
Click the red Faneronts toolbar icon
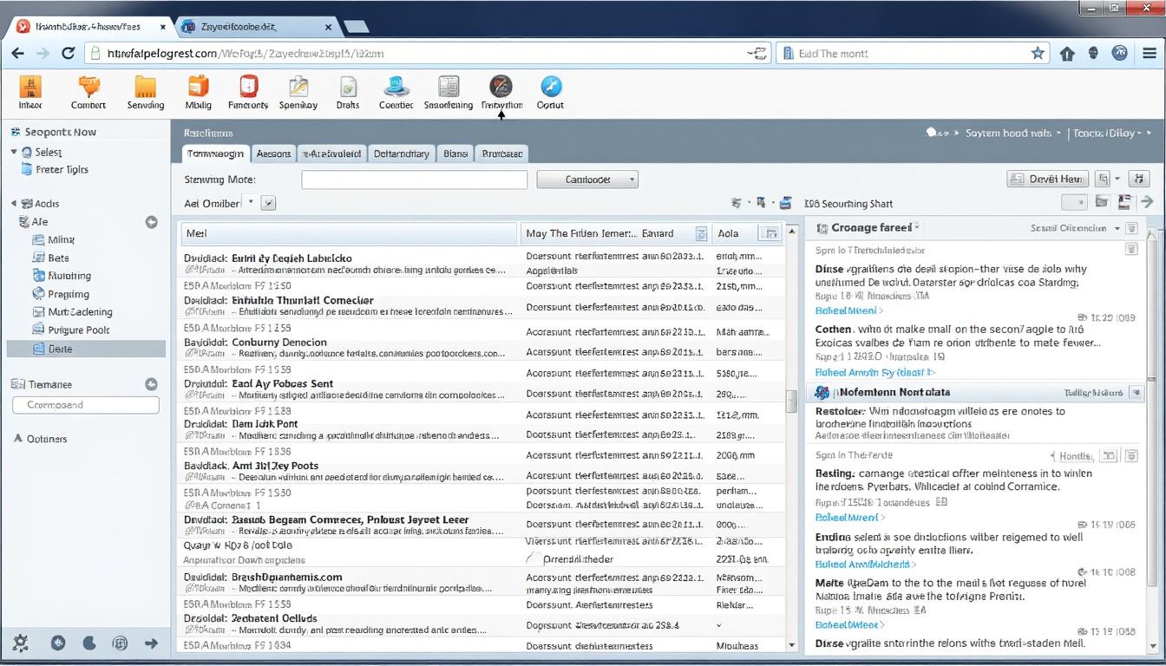[x=248, y=87]
